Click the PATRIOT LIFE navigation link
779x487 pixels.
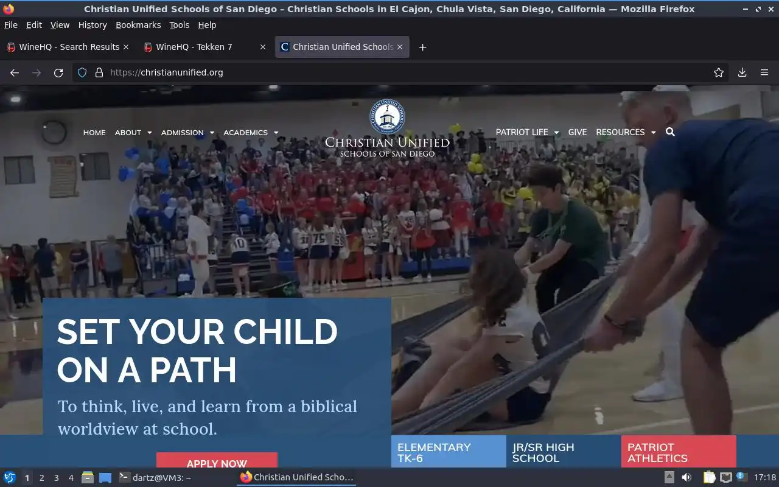click(522, 132)
